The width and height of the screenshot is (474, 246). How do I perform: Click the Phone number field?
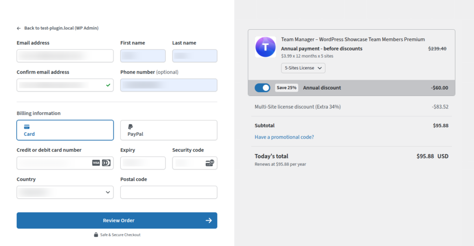point(168,85)
